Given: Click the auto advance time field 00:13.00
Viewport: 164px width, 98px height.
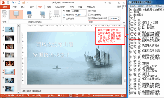Looking at the screenshot, I should pos(113,18).
